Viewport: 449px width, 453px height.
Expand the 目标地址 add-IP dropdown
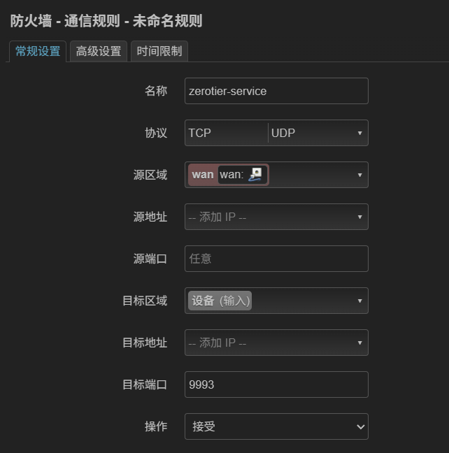pos(359,343)
